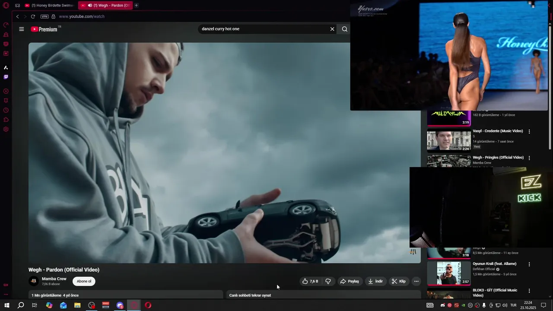This screenshot has width=553, height=311.
Task: Like the video showing 7,6 B
Action: [310, 281]
